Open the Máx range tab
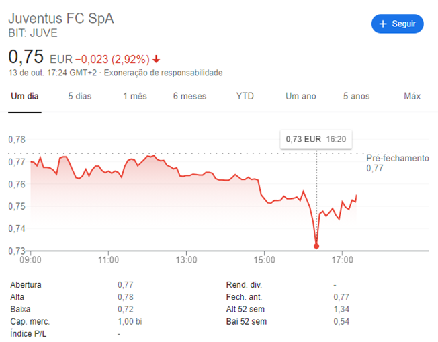 click(412, 96)
